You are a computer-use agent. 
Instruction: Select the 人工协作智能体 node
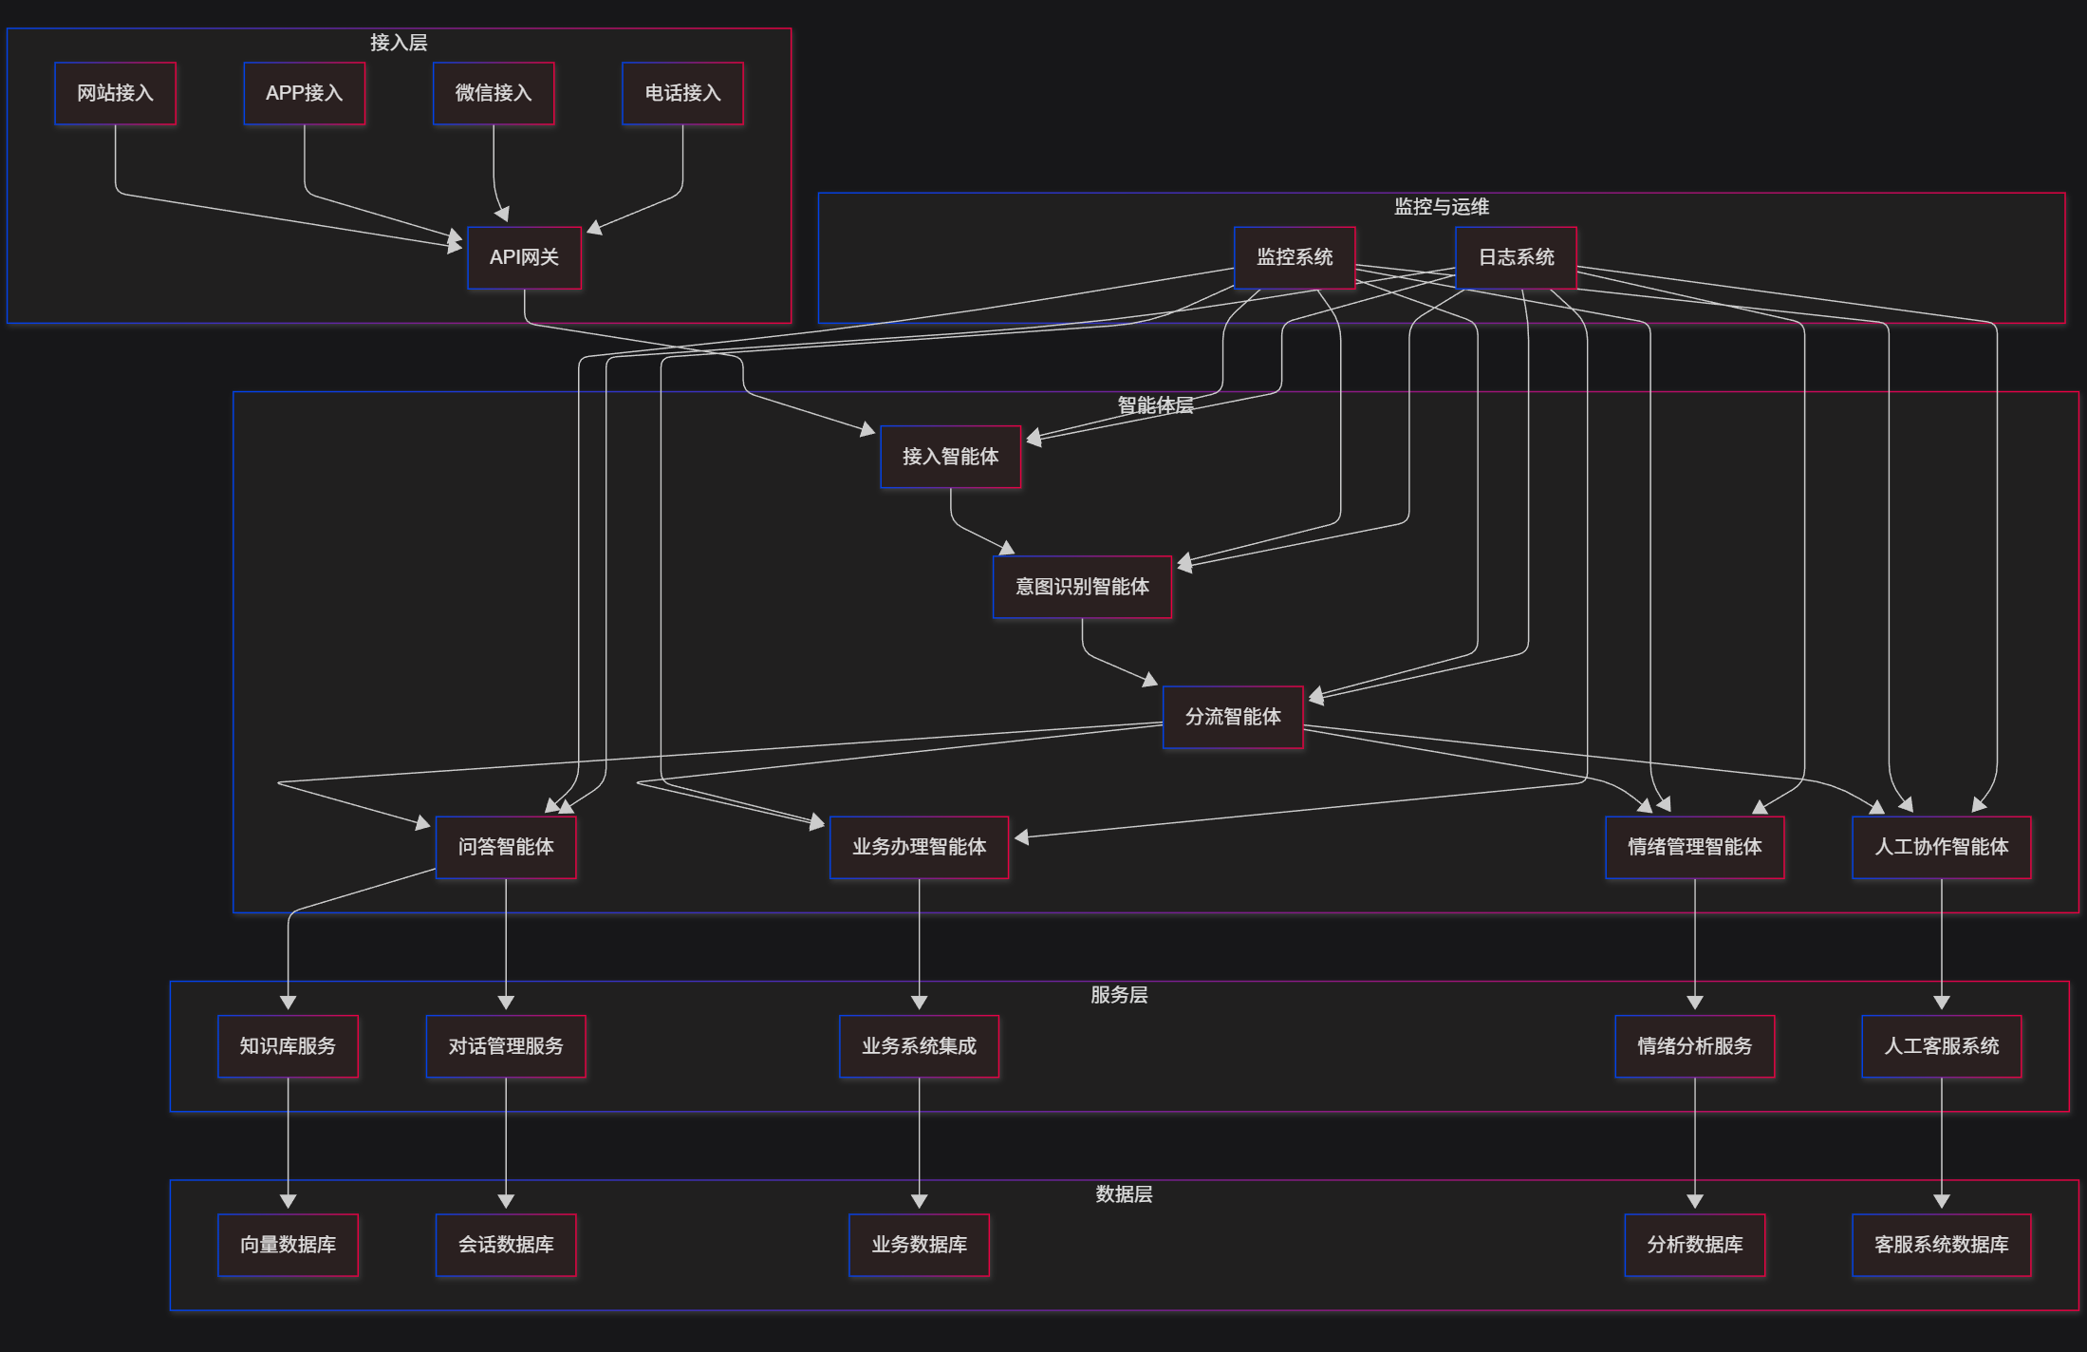[1941, 847]
